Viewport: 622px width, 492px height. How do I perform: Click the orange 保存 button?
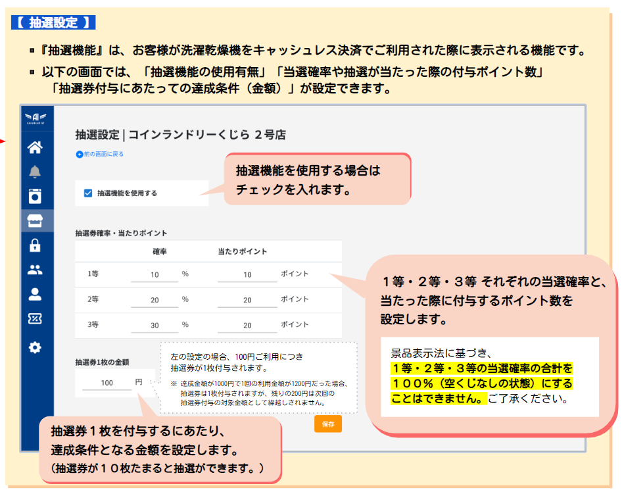tap(328, 424)
